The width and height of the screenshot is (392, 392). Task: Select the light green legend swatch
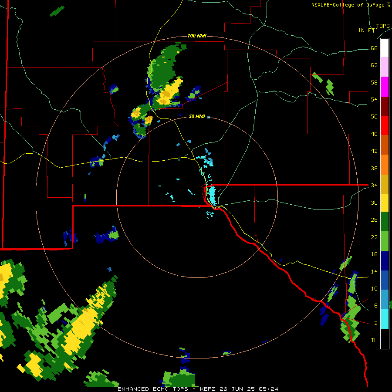[385, 241]
